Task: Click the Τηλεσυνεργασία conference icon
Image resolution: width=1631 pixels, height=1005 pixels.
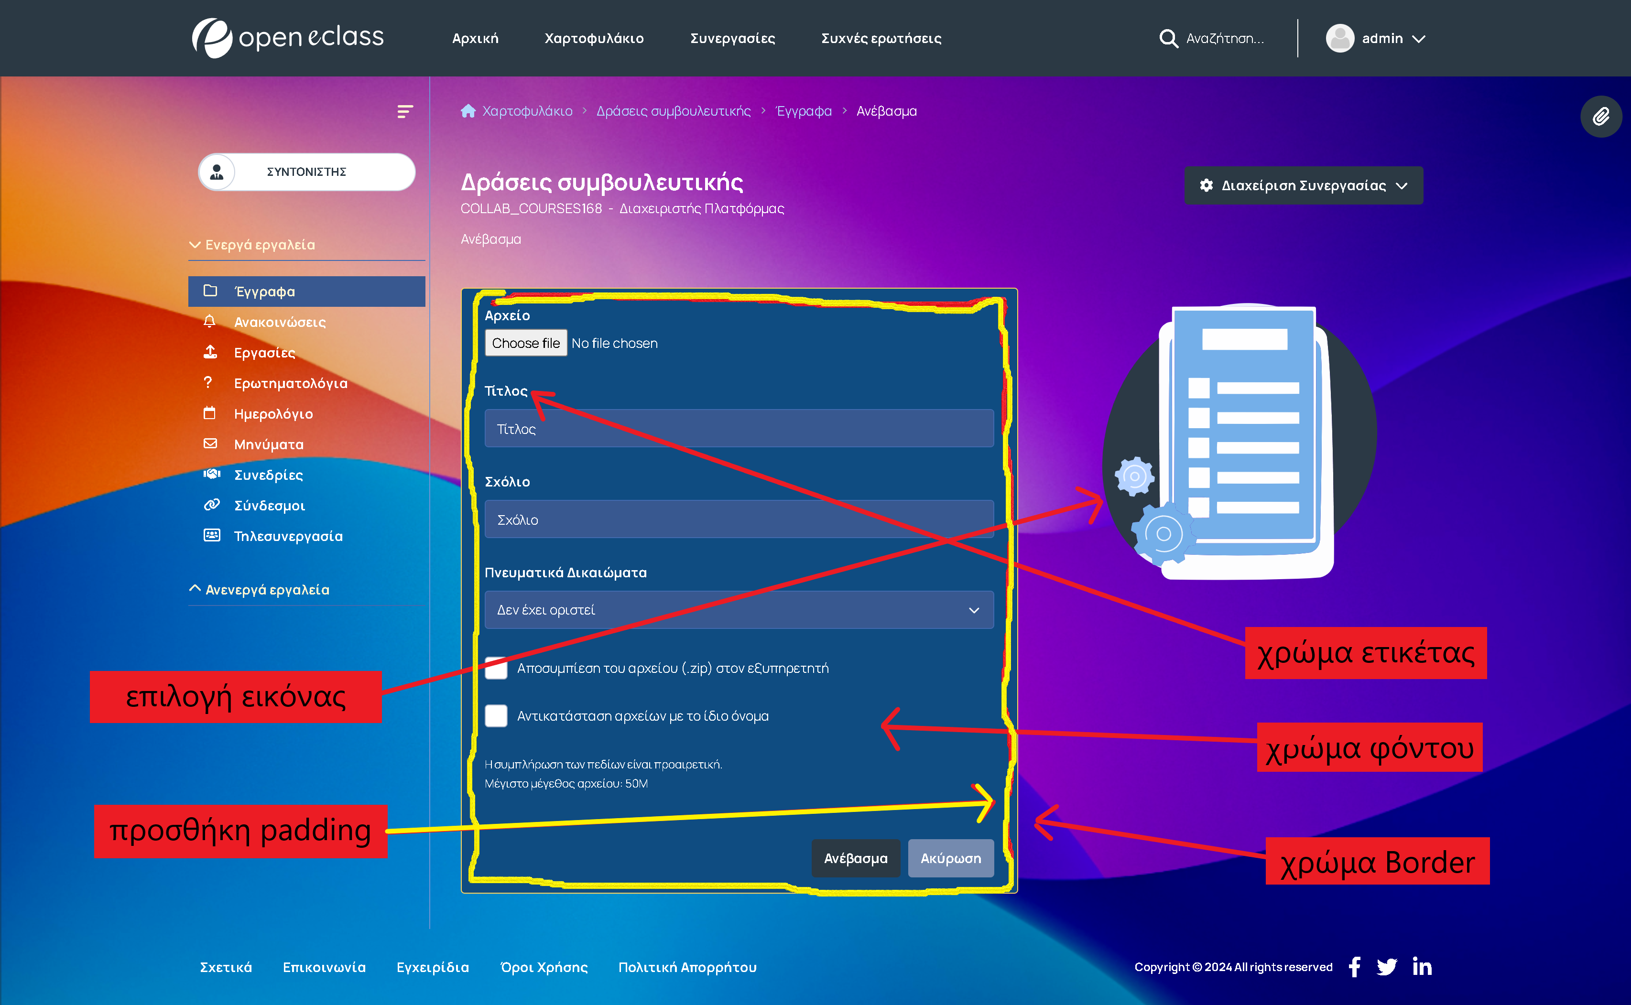Action: (211, 535)
